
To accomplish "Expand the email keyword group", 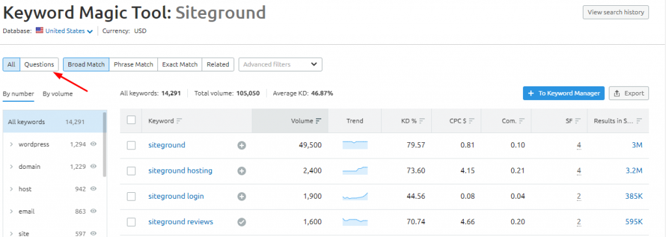I will [x=11, y=211].
